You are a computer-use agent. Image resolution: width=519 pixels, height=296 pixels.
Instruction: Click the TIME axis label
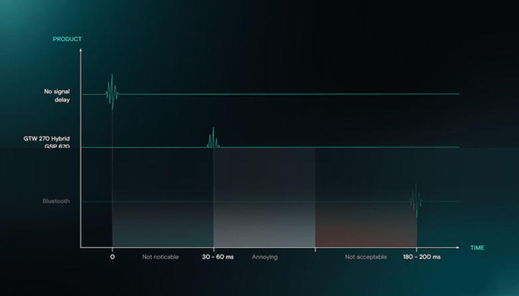[477, 247]
